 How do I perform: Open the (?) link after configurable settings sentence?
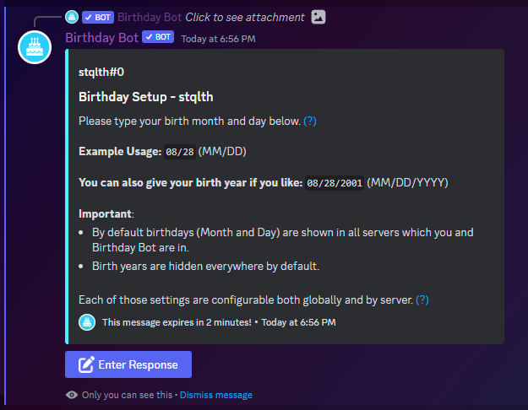422,299
